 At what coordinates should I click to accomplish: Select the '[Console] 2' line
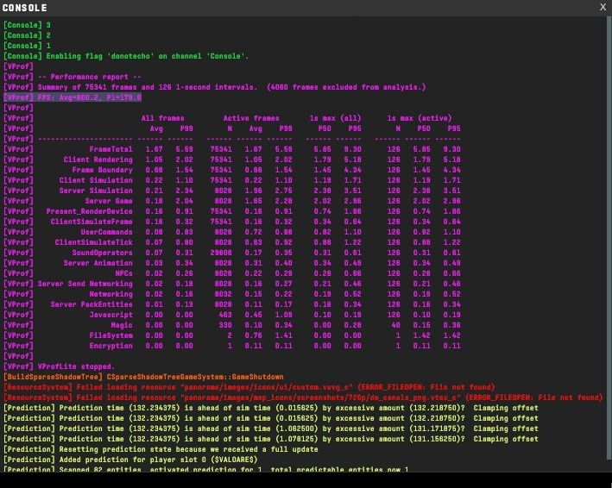pyautogui.click(x=27, y=35)
